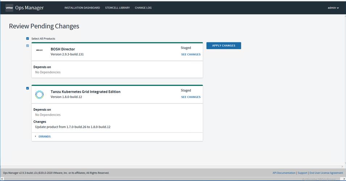See changes for Tanzu Kubernetes Grid
Image resolution: width=346 pixels, height=181 pixels.
coord(191,97)
